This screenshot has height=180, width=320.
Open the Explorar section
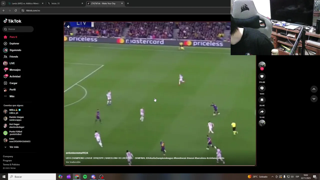pyautogui.click(x=11, y=43)
